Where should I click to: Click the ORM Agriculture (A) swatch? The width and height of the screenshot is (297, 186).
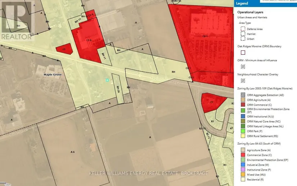click(x=243, y=100)
